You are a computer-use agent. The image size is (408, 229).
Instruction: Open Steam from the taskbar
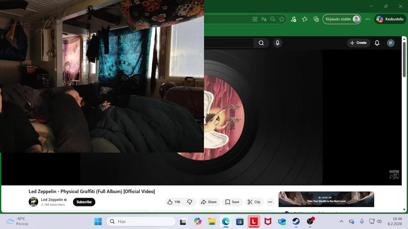(296, 221)
